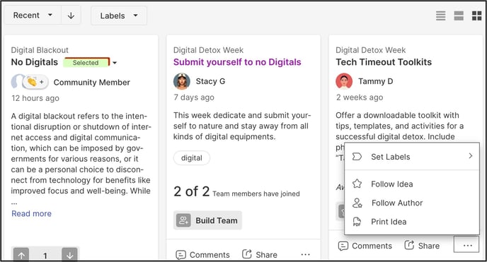
Task: Open the Tech Timeout Toolkits idea
Action: pos(384,62)
